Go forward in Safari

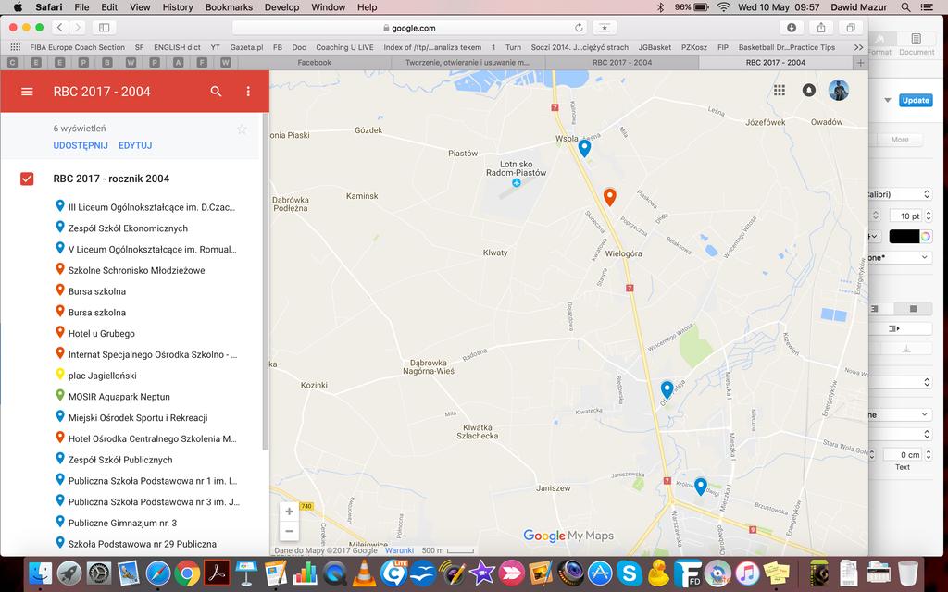click(x=77, y=27)
